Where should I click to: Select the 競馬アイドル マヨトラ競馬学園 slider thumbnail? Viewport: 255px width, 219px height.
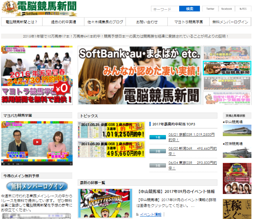[x=227, y=98]
